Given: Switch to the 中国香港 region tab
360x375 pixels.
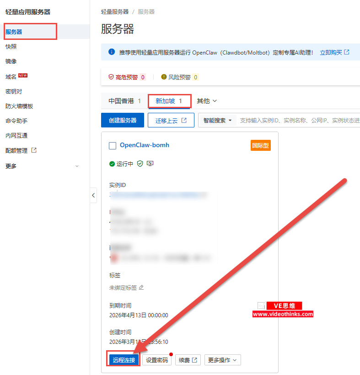Looking at the screenshot, I should (x=124, y=101).
